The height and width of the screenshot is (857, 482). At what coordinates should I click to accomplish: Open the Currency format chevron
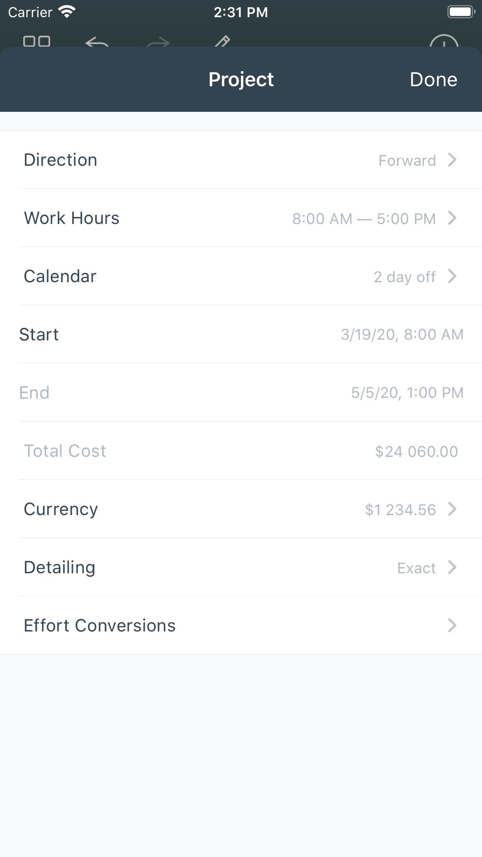[452, 509]
